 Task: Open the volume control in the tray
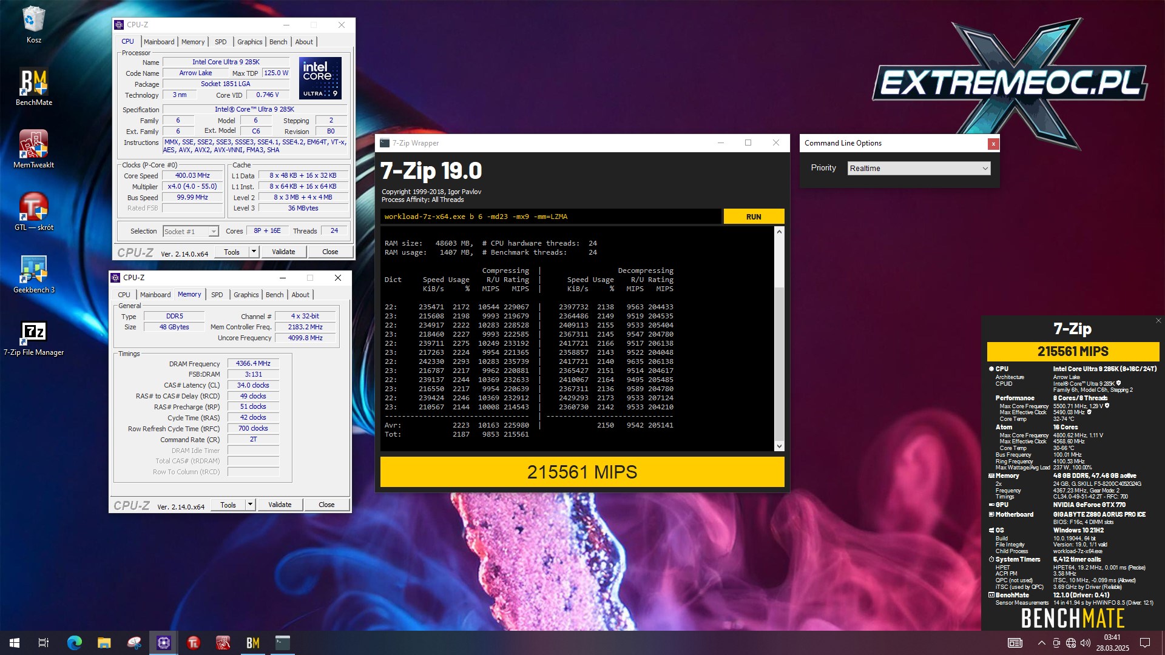pos(1086,643)
